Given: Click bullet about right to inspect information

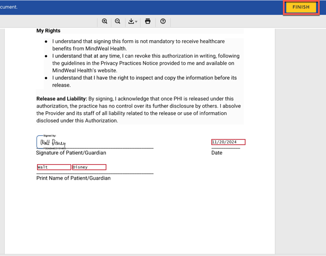Looking at the screenshot, I should [145, 81].
